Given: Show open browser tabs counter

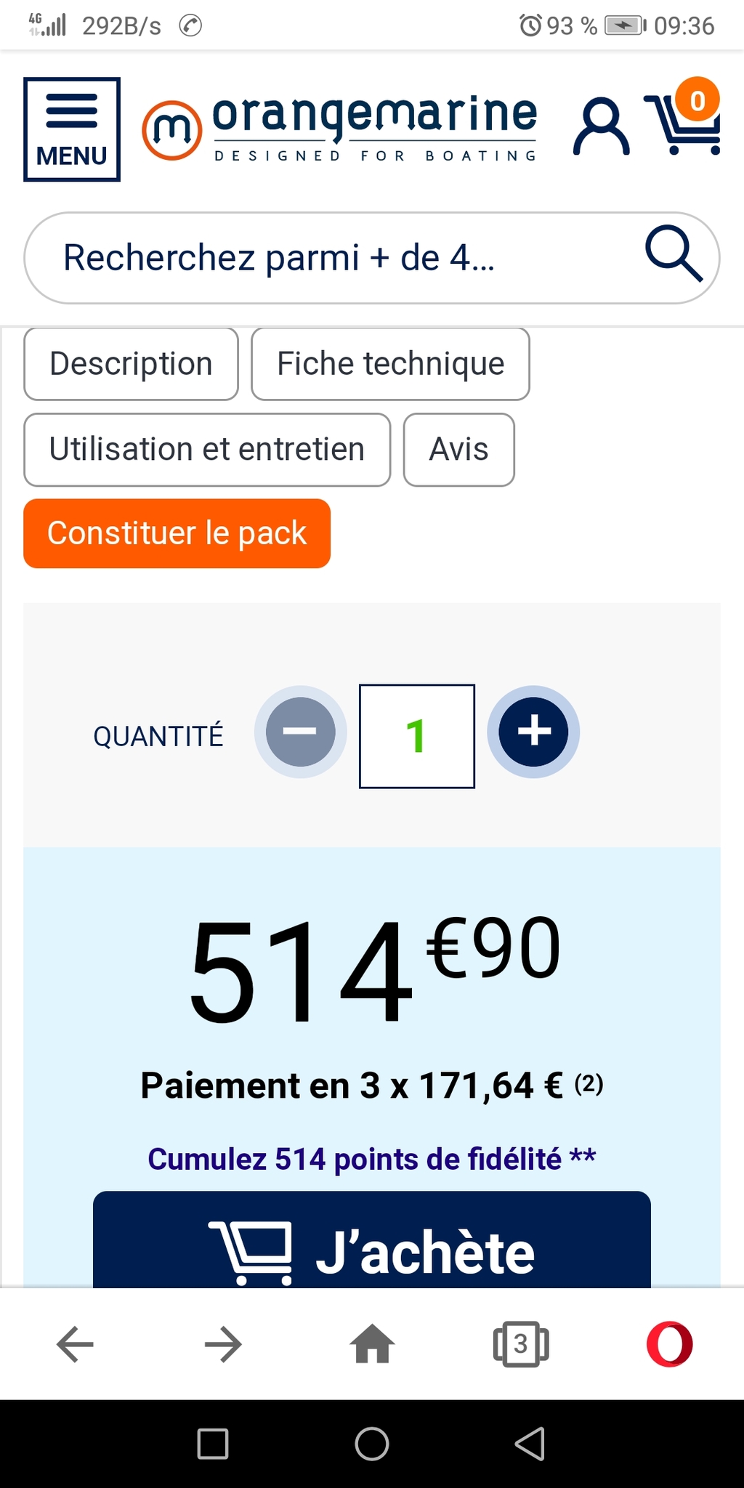Looking at the screenshot, I should (520, 1344).
